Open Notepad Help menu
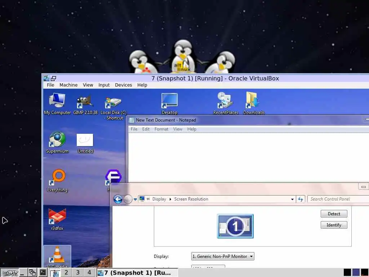 pyautogui.click(x=192, y=129)
